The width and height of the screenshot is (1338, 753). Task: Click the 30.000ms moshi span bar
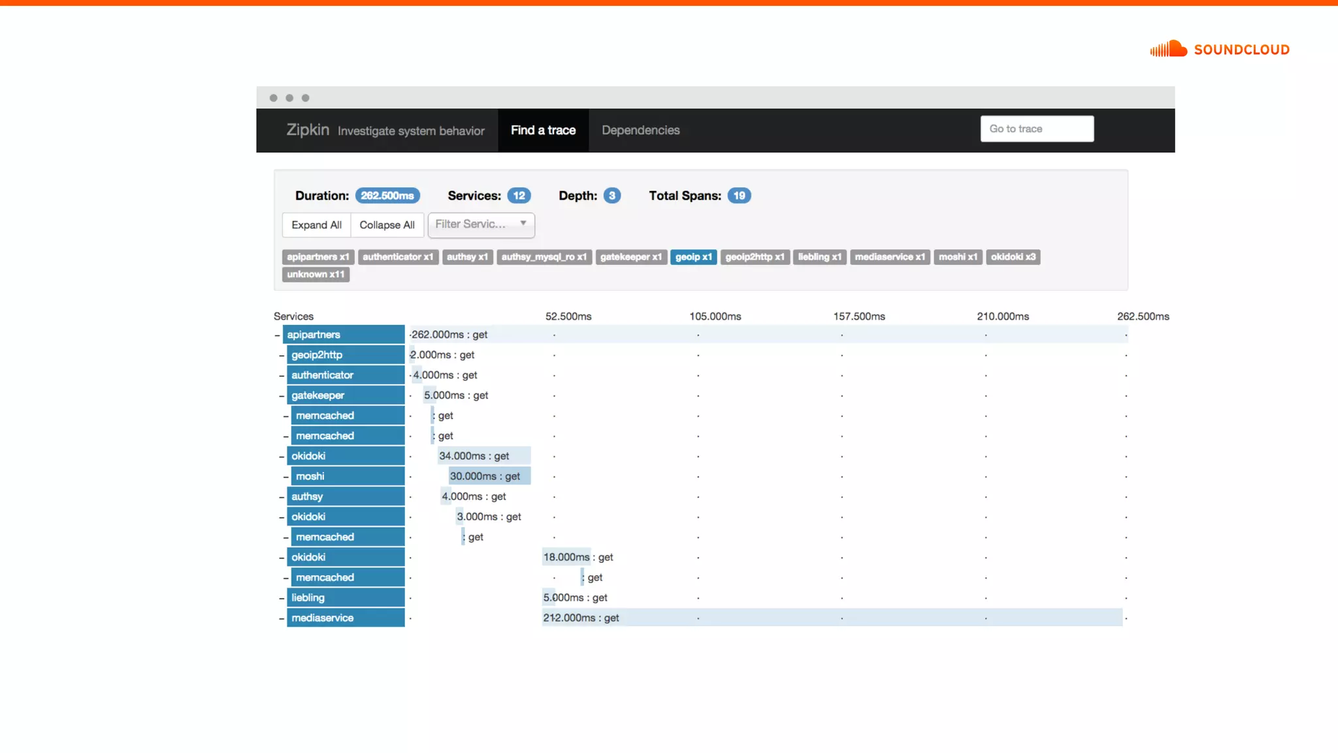pyautogui.click(x=489, y=477)
